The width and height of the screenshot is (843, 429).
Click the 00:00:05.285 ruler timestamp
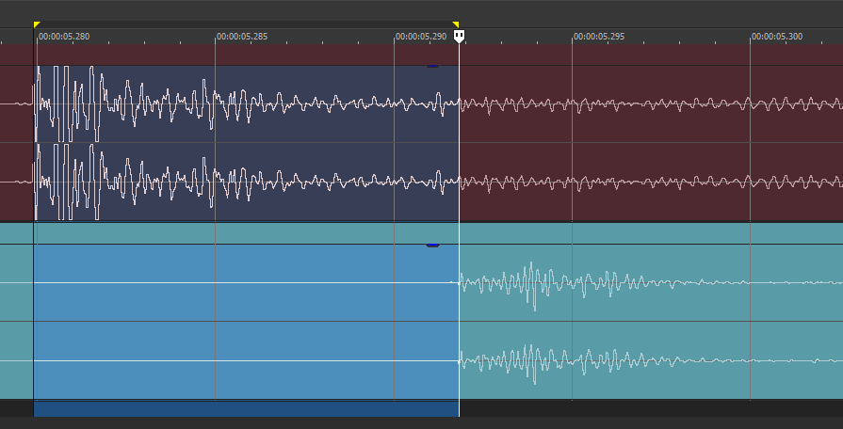click(x=242, y=37)
